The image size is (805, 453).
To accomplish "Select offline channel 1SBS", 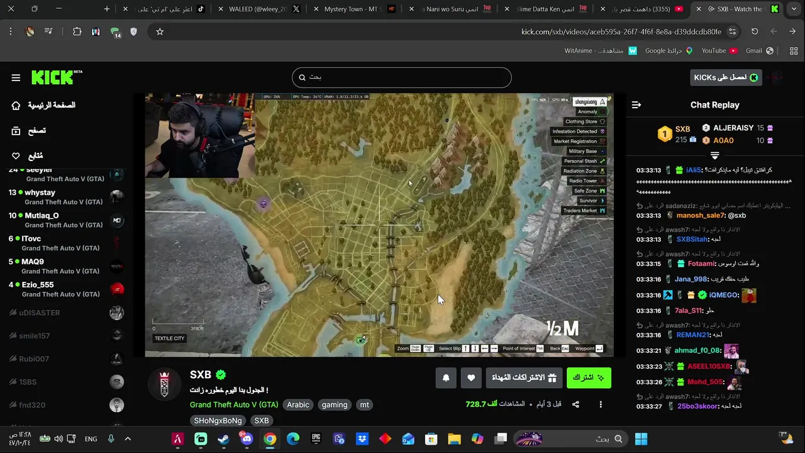I will click(x=65, y=382).
